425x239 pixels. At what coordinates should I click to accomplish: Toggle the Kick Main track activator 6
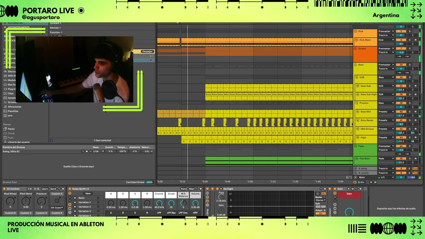[401, 40]
